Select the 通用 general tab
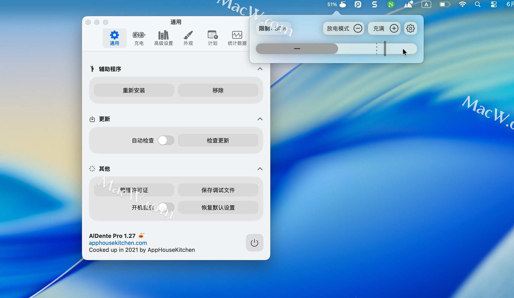Image resolution: width=514 pixels, height=298 pixels. click(x=114, y=38)
